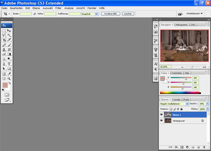Select the Hand tool
This screenshot has height=151, width=211.
pyautogui.click(x=4, y=79)
